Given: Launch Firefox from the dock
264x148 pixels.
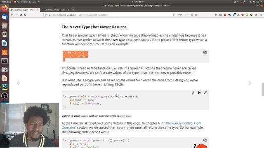Looking at the screenshot, I should (x=5, y=8).
